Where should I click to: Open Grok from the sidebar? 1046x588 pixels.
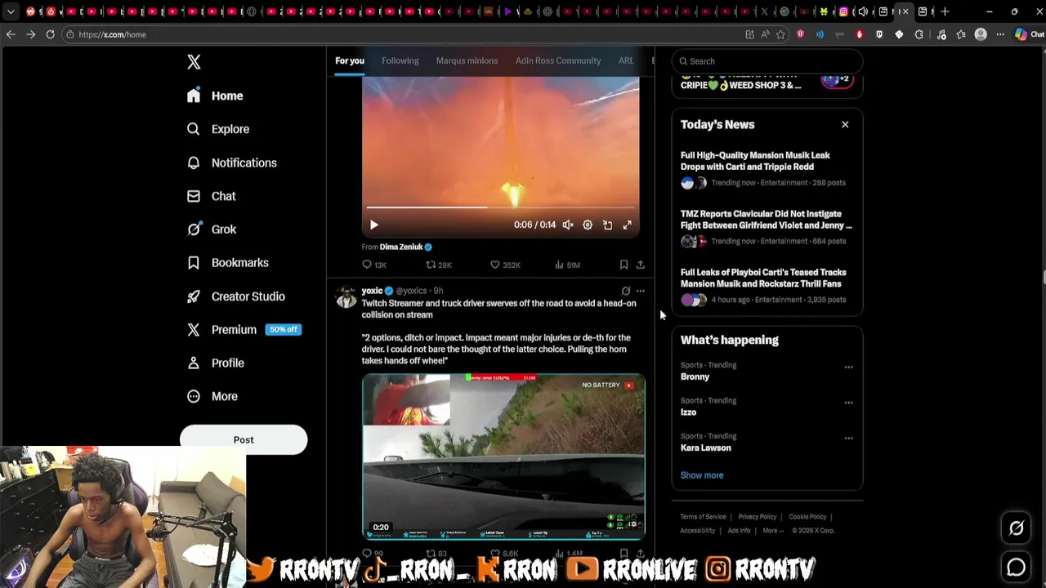click(212, 229)
